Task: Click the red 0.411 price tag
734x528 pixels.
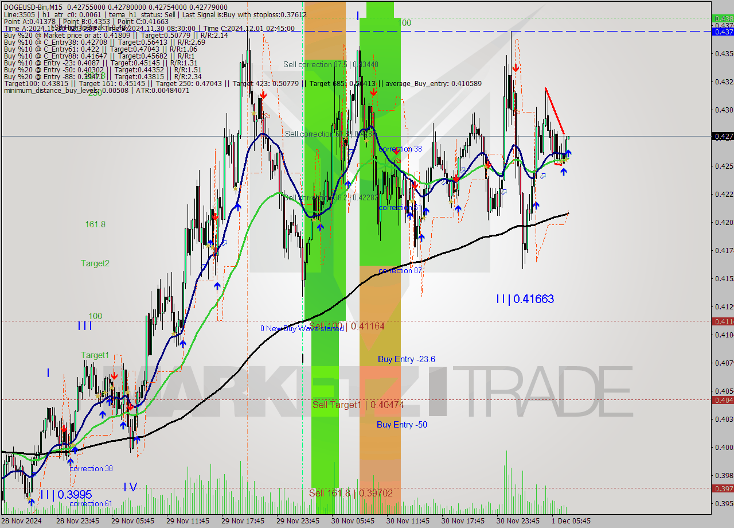Action: tap(723, 321)
